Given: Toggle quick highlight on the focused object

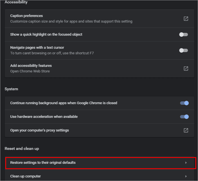Looking at the screenshot, I should (x=184, y=35).
